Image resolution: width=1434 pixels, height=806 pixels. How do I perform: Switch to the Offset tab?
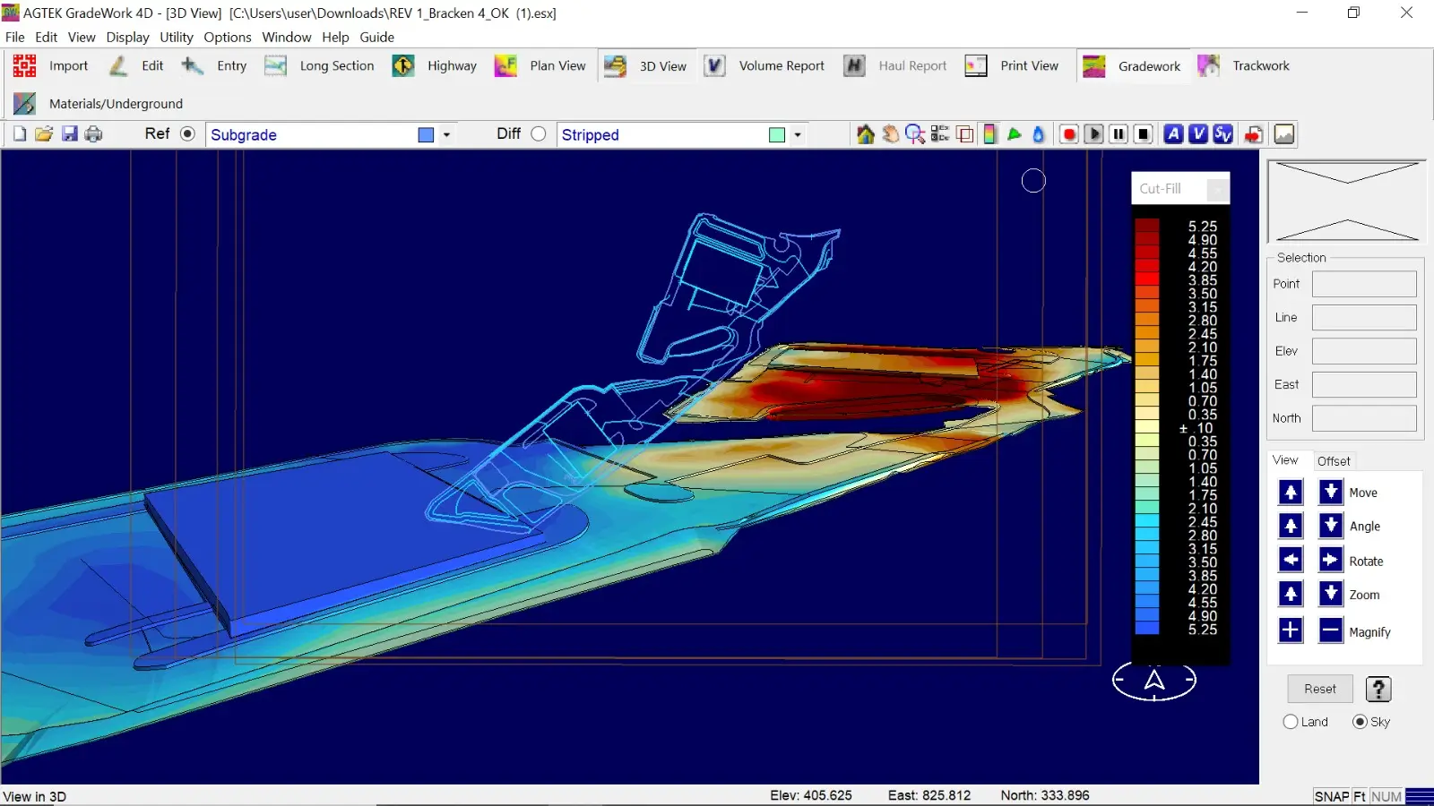1333,461
